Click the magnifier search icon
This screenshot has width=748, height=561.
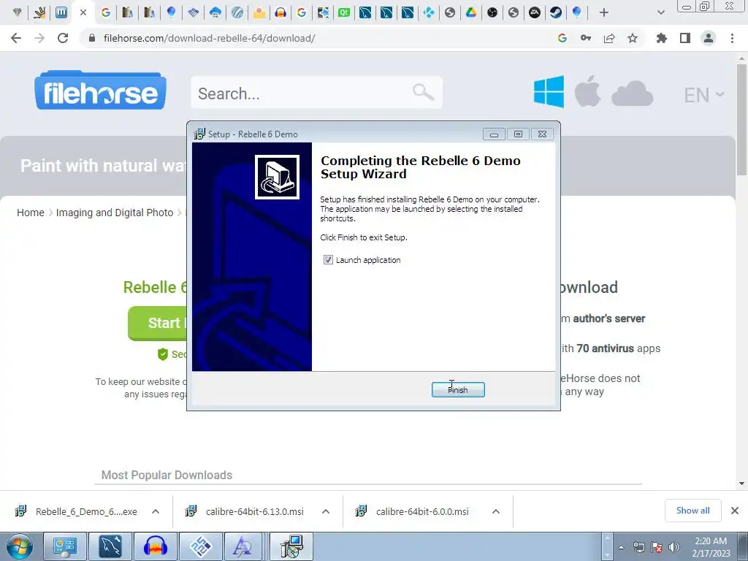click(423, 91)
